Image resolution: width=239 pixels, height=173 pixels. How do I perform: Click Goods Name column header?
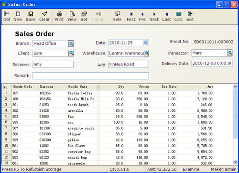82,87
